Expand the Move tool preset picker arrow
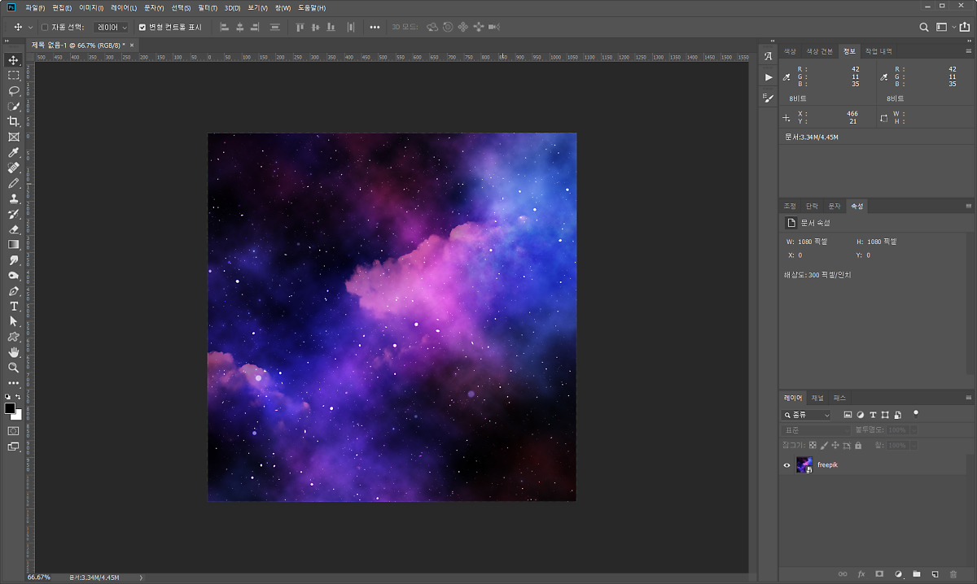The image size is (977, 584). pos(31,27)
